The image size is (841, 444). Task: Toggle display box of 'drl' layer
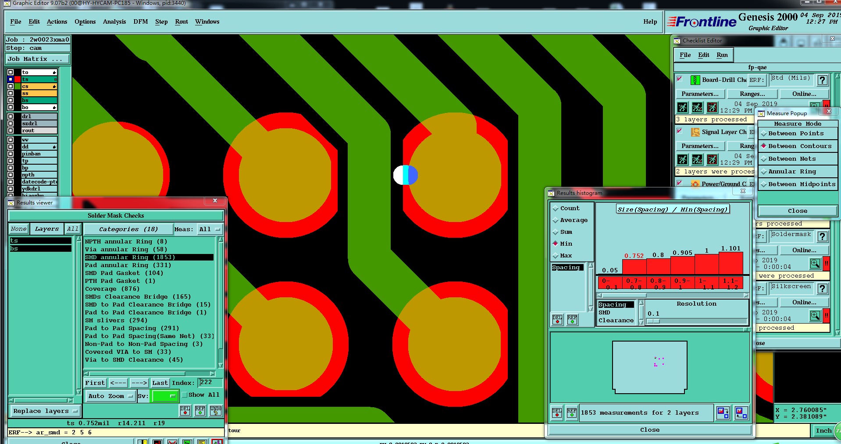coord(11,116)
